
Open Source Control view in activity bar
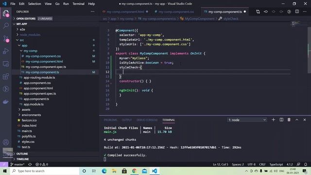coord(6,38)
